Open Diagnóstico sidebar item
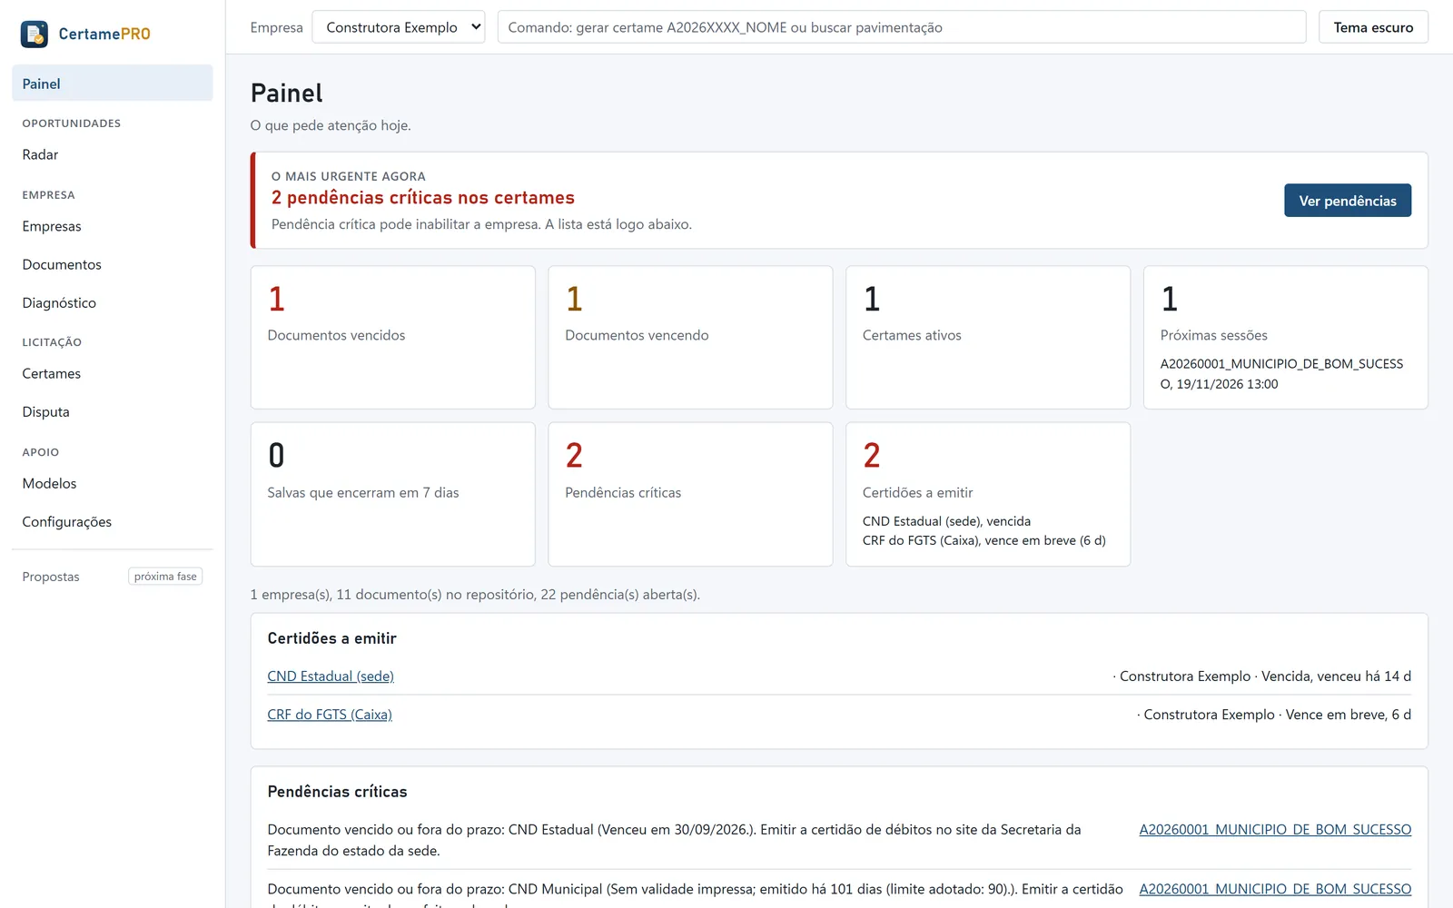 [x=113, y=302]
